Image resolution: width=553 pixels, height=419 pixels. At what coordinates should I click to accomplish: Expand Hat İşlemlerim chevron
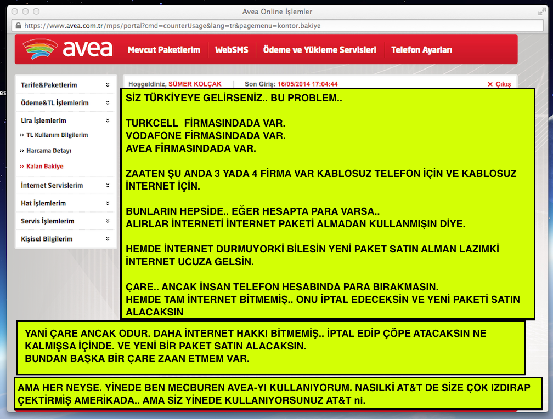point(108,203)
